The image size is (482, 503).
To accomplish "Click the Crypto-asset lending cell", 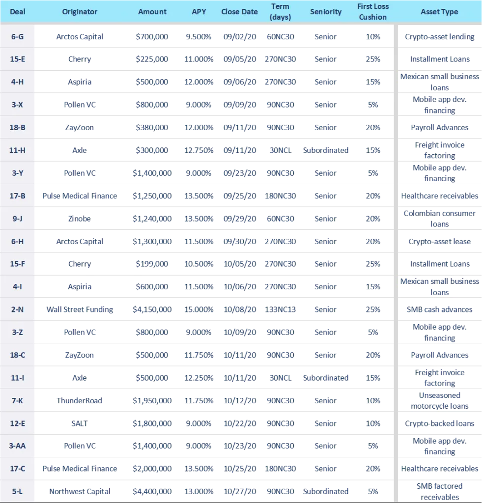I will [439, 36].
